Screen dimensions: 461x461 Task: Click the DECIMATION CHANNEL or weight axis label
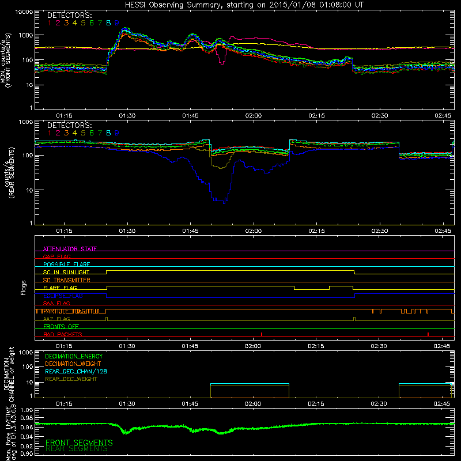click(9, 374)
